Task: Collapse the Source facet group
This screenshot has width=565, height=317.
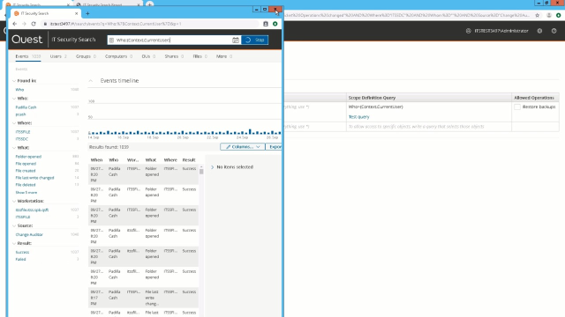Action: pyautogui.click(x=14, y=225)
